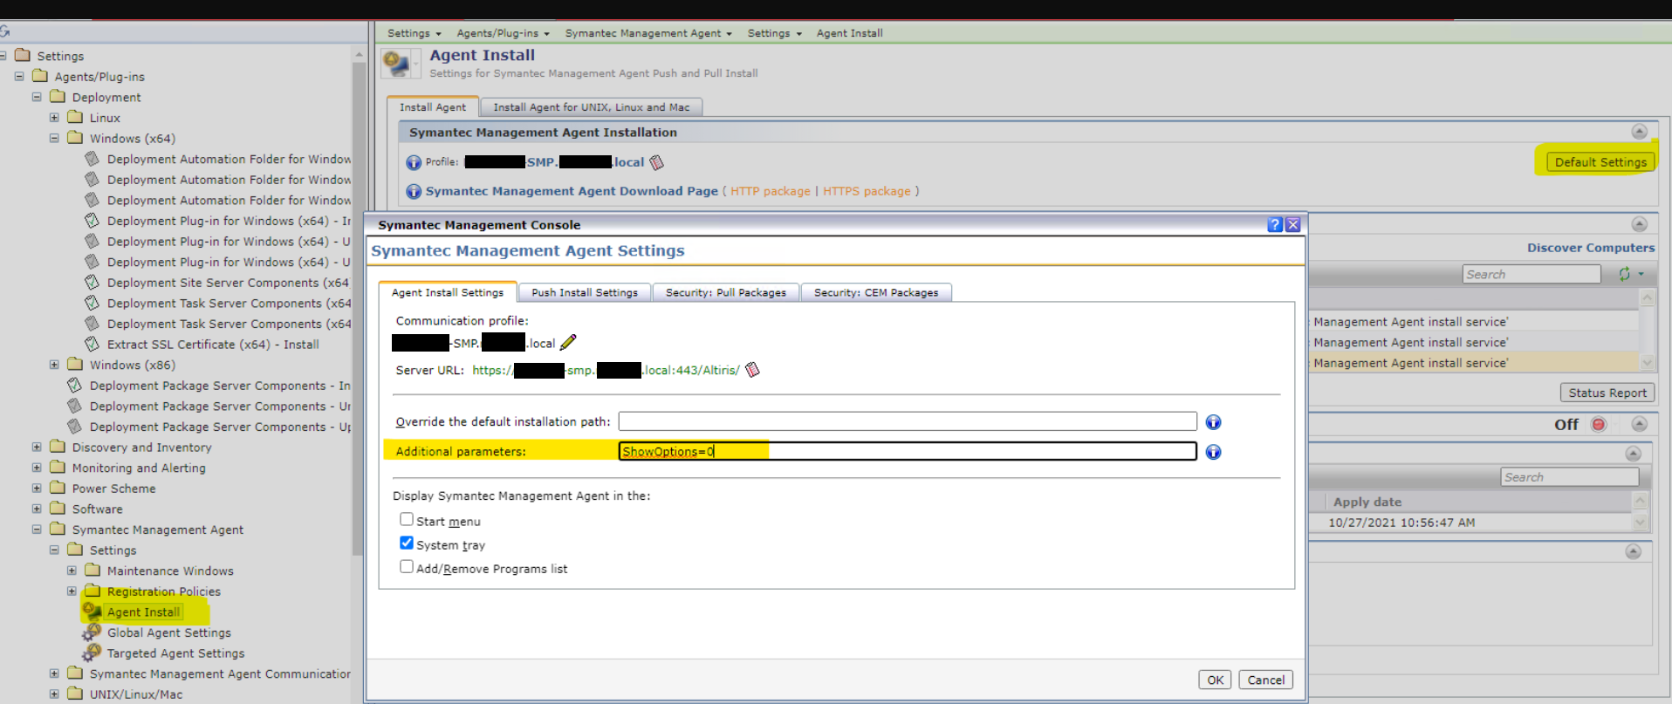Switch to Push Install Settings tab
Viewport: 1672px width, 704px height.
coord(585,293)
